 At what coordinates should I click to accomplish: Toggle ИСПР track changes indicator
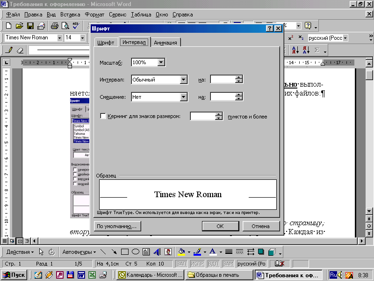click(x=197, y=264)
